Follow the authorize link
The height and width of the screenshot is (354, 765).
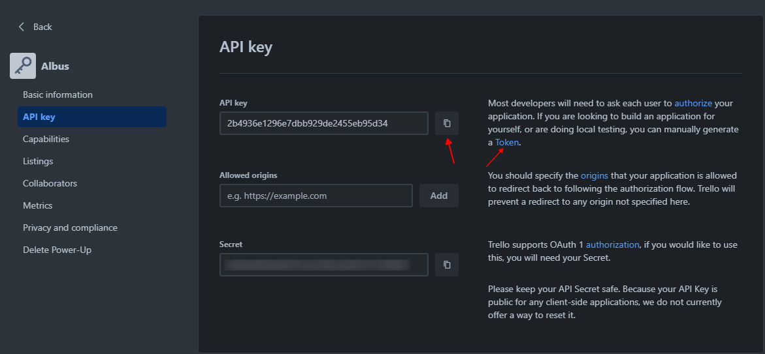tap(693, 103)
